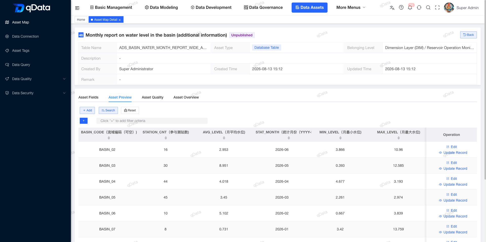Click the Unpublished status tag

pyautogui.click(x=242, y=35)
